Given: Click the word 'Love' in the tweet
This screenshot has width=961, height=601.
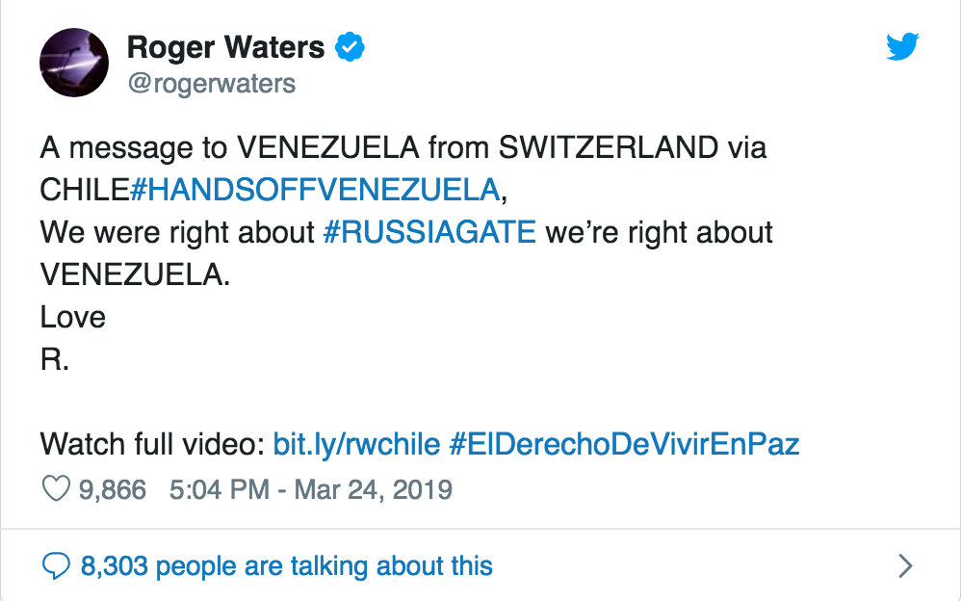Looking at the screenshot, I should coord(72,317).
